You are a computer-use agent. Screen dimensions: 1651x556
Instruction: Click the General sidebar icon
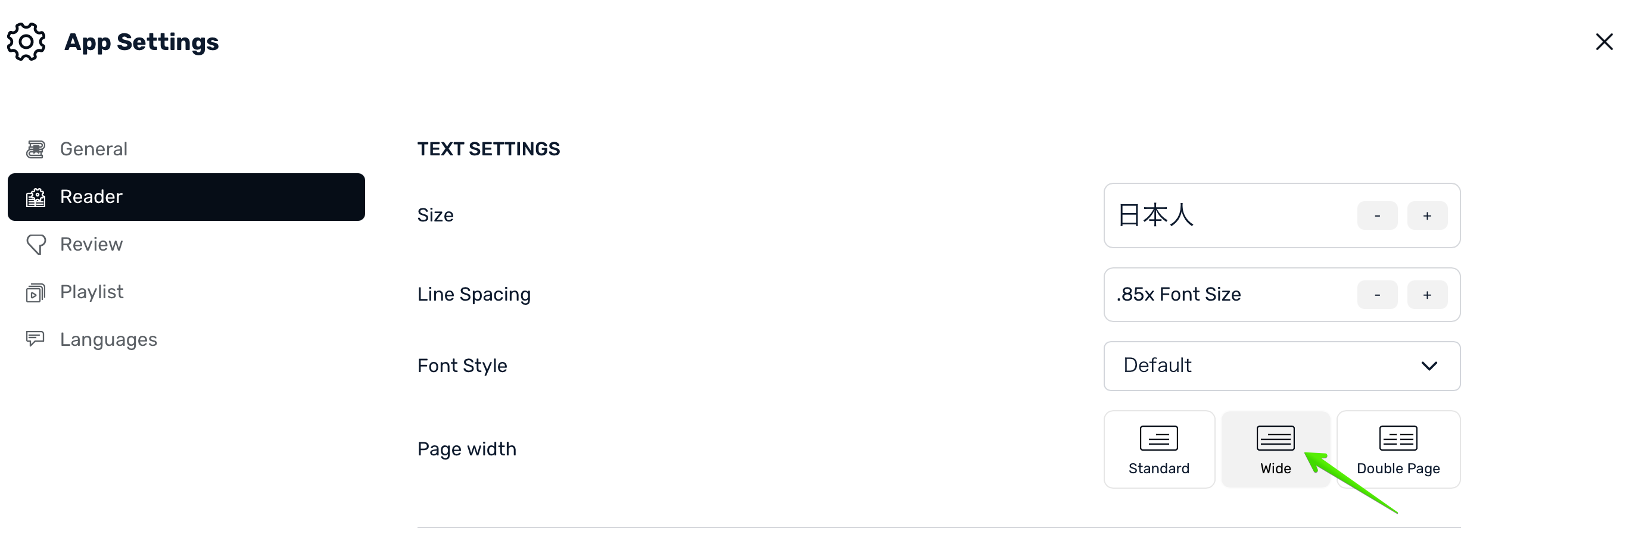[36, 149]
